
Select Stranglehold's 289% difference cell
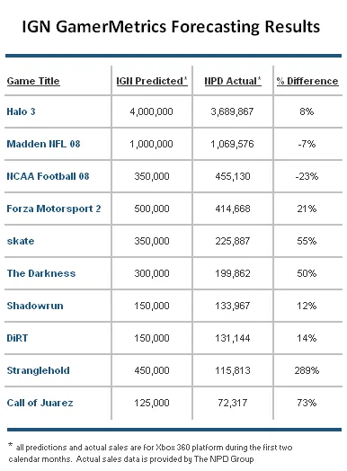[307, 370]
